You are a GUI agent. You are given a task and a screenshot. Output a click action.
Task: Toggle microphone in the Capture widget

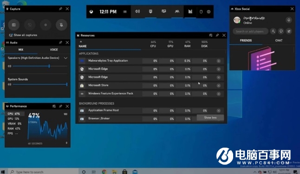(x=61, y=25)
